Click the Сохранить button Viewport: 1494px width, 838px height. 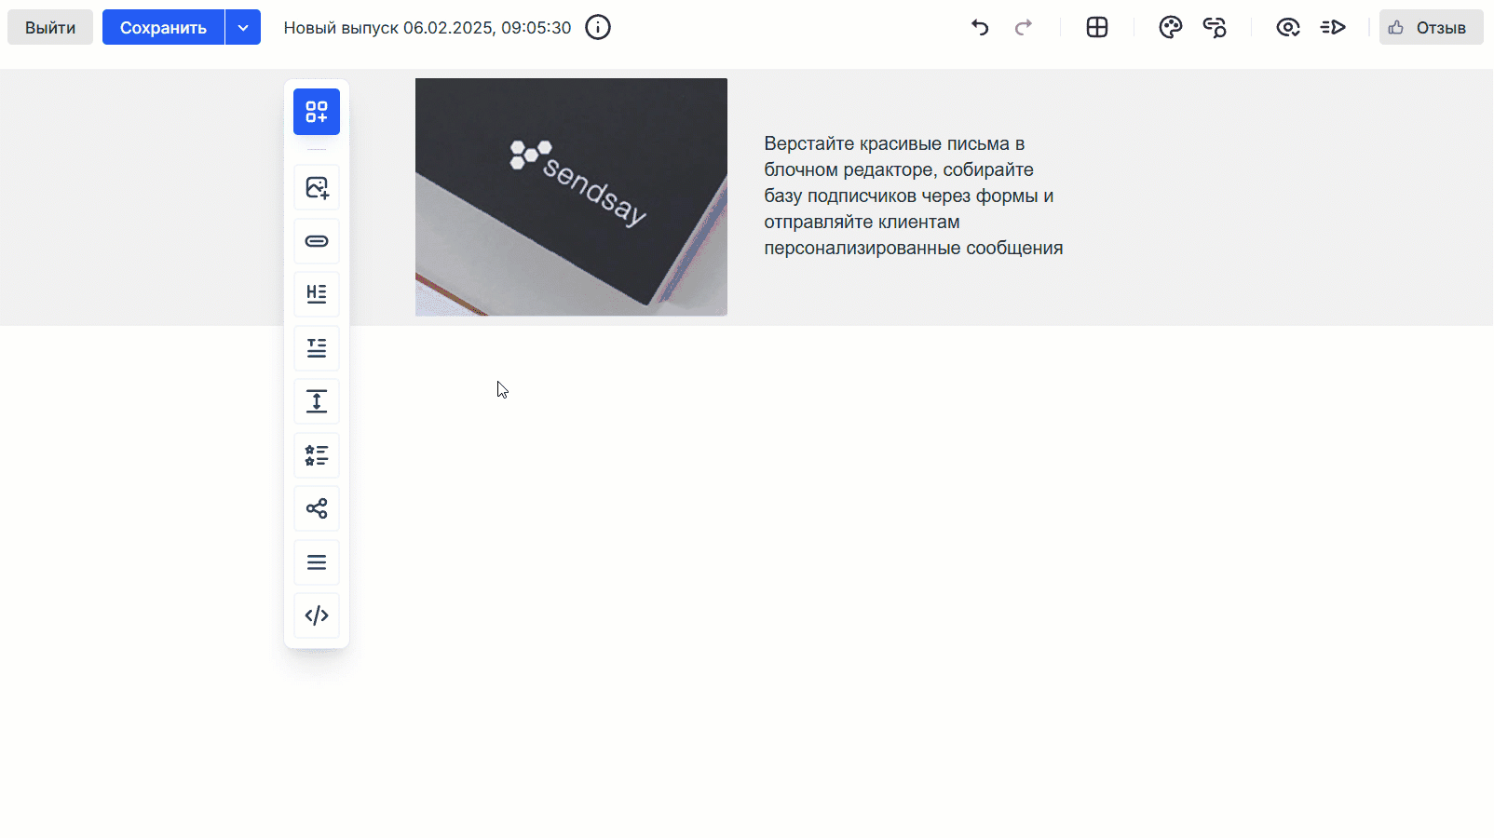pos(163,28)
